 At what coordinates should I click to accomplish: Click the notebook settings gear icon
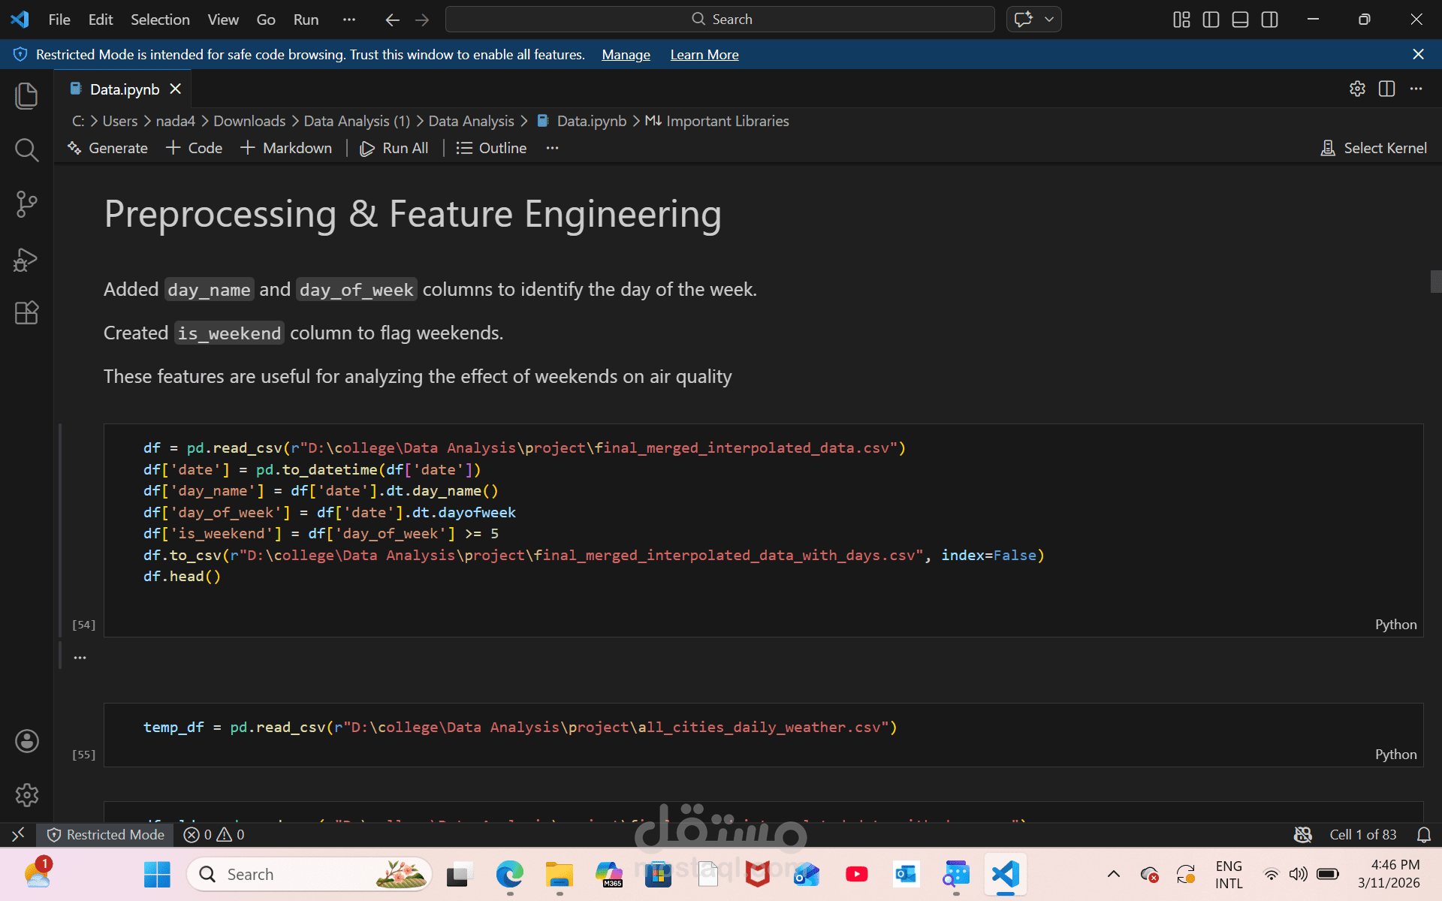coord(1356,89)
